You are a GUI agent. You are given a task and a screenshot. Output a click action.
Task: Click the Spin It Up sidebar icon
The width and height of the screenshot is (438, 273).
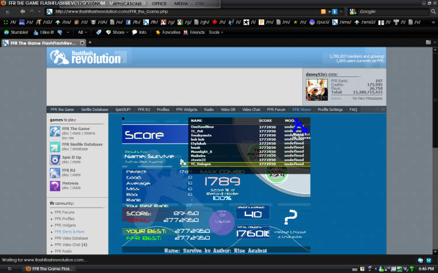click(x=55, y=160)
